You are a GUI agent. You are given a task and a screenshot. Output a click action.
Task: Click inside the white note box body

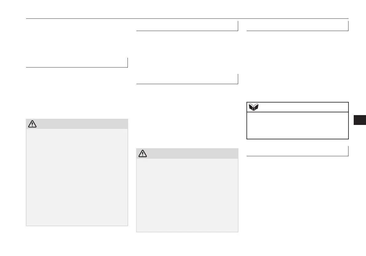[297, 125]
